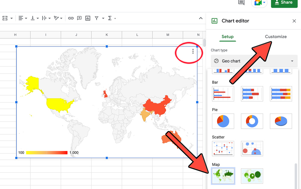Image resolution: width=301 pixels, height=189 pixels.
Task: Click the United Kingdom on the map
Action: coord(105,94)
